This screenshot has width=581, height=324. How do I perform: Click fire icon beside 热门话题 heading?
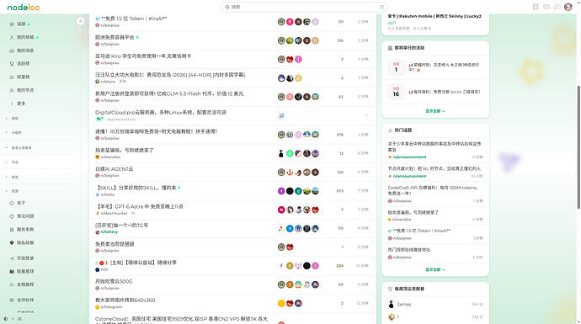390,130
